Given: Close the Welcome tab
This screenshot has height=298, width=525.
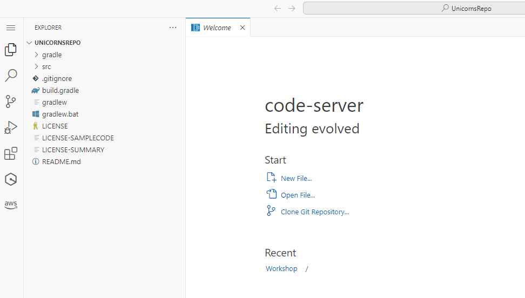Looking at the screenshot, I should pyautogui.click(x=243, y=28).
